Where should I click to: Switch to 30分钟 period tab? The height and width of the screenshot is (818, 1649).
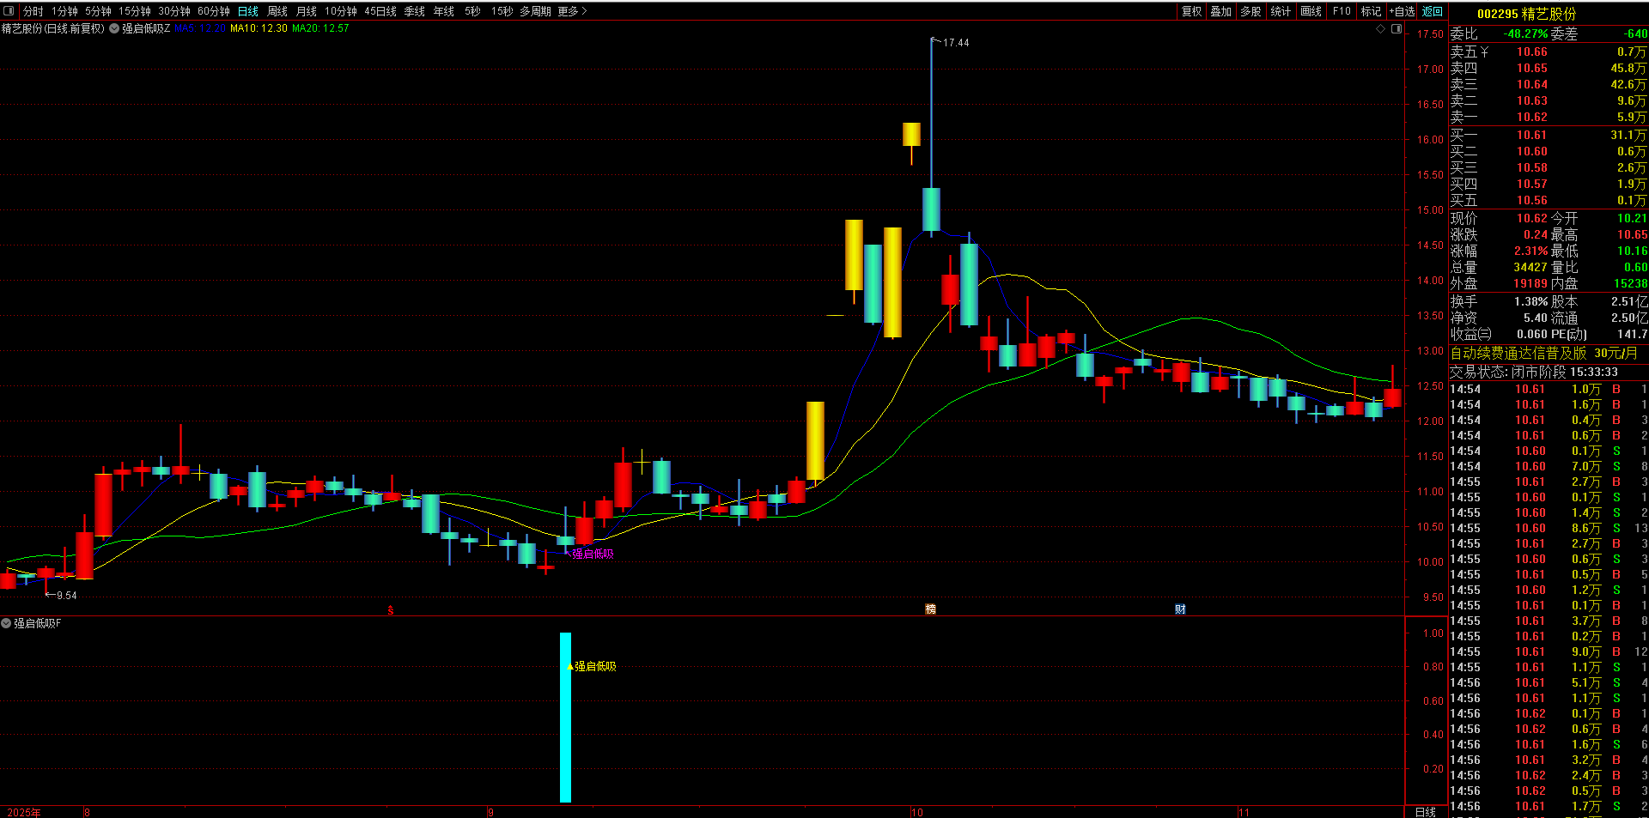174,11
